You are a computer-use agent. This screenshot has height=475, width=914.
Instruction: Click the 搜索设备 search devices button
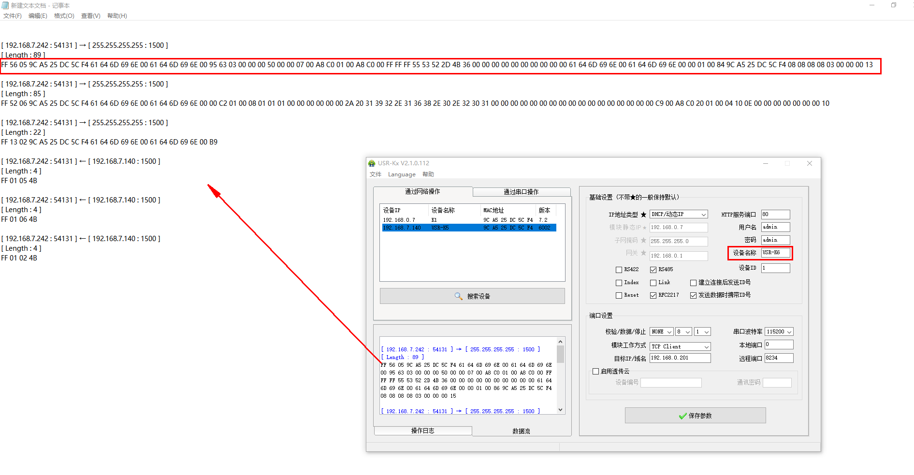[472, 296]
